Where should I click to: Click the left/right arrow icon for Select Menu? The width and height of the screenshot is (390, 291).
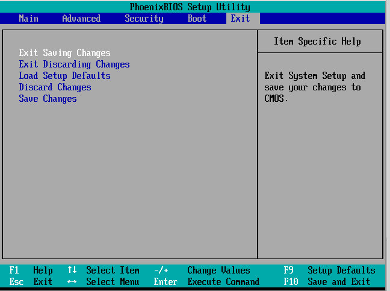(72, 282)
